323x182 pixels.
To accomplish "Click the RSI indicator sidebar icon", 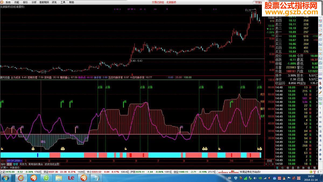I will pyautogui.click(x=320, y=78).
